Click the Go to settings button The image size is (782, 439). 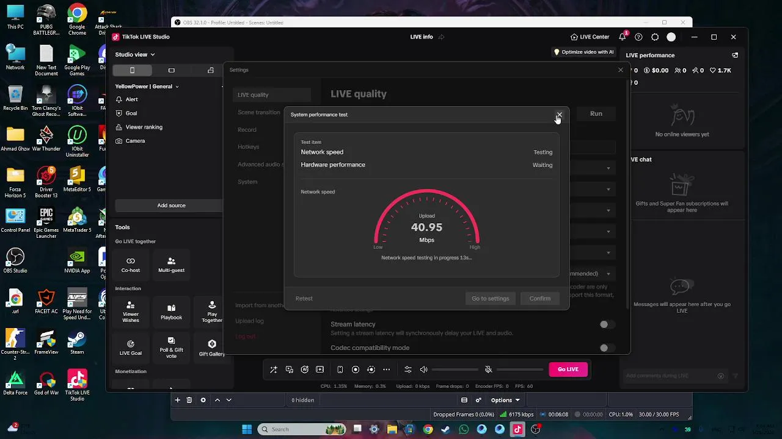(x=490, y=299)
